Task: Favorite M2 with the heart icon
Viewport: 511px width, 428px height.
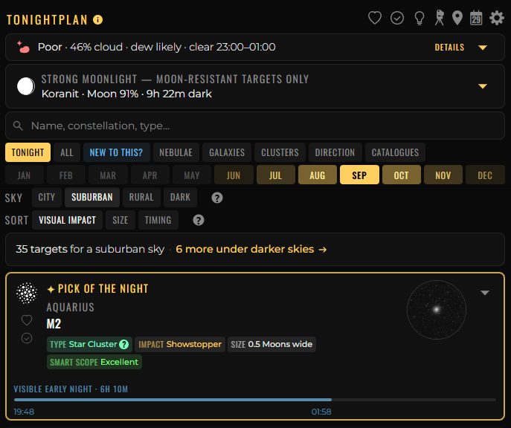Action: point(27,320)
